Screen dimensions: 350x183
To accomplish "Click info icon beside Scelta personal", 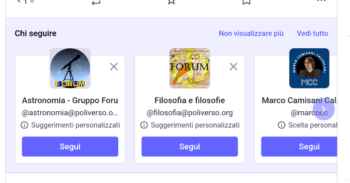I will click(281, 125).
